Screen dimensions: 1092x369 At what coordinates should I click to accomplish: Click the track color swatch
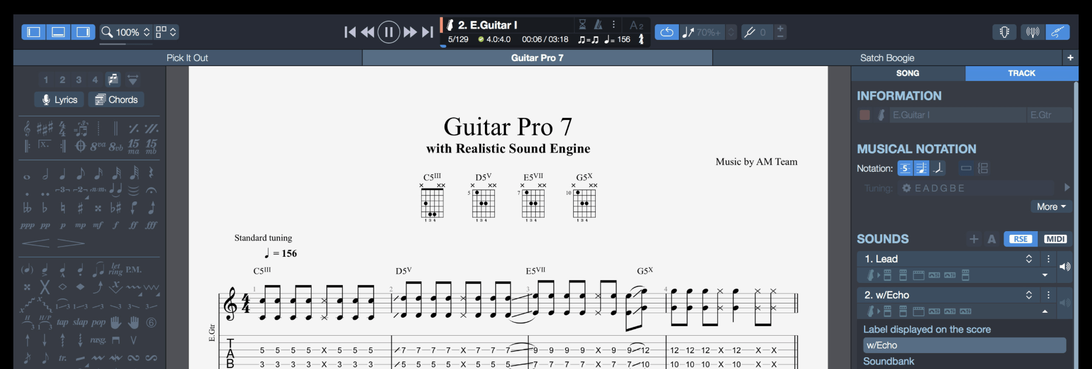(x=865, y=115)
